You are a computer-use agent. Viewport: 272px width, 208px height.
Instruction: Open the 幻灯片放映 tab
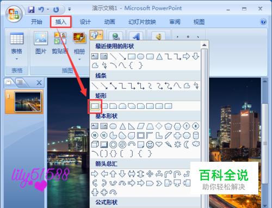pos(142,22)
